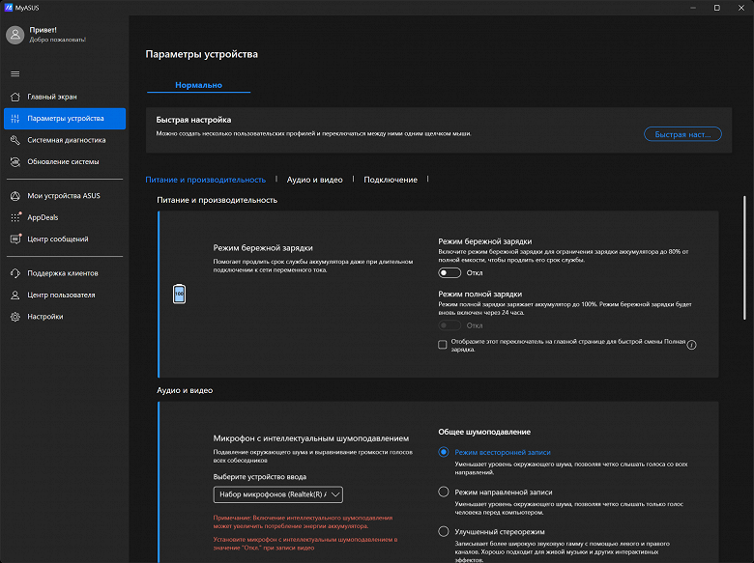Collapse sidebar with hamburger menu icon
Screen dimensions: 754x563
click(15, 73)
